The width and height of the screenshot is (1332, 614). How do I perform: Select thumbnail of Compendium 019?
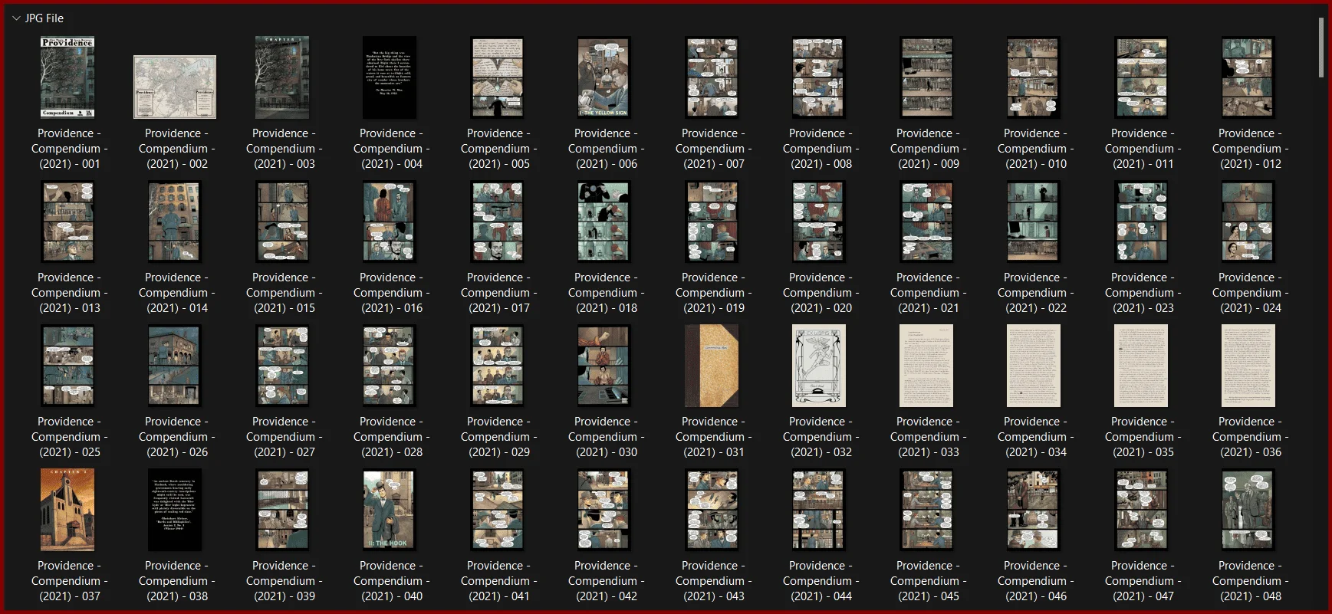point(712,222)
